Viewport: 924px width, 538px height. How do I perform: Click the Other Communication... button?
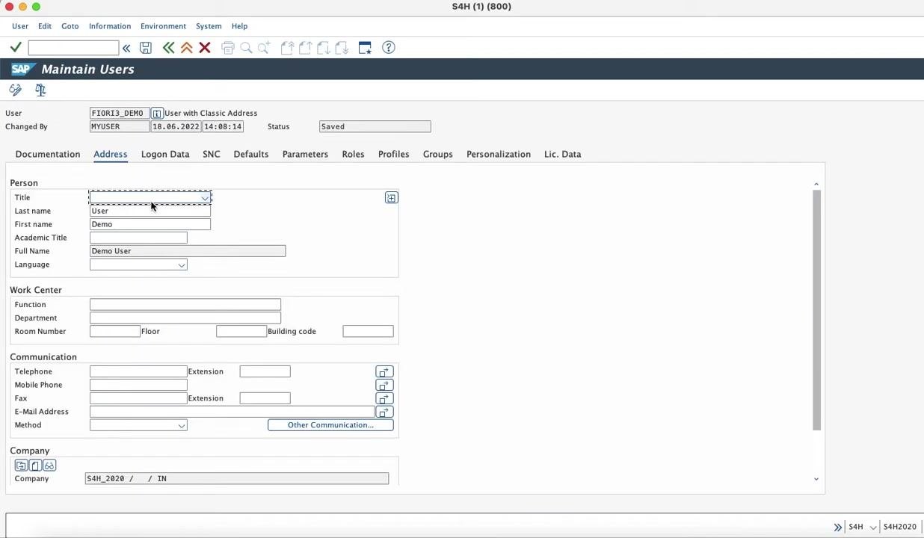coord(330,426)
